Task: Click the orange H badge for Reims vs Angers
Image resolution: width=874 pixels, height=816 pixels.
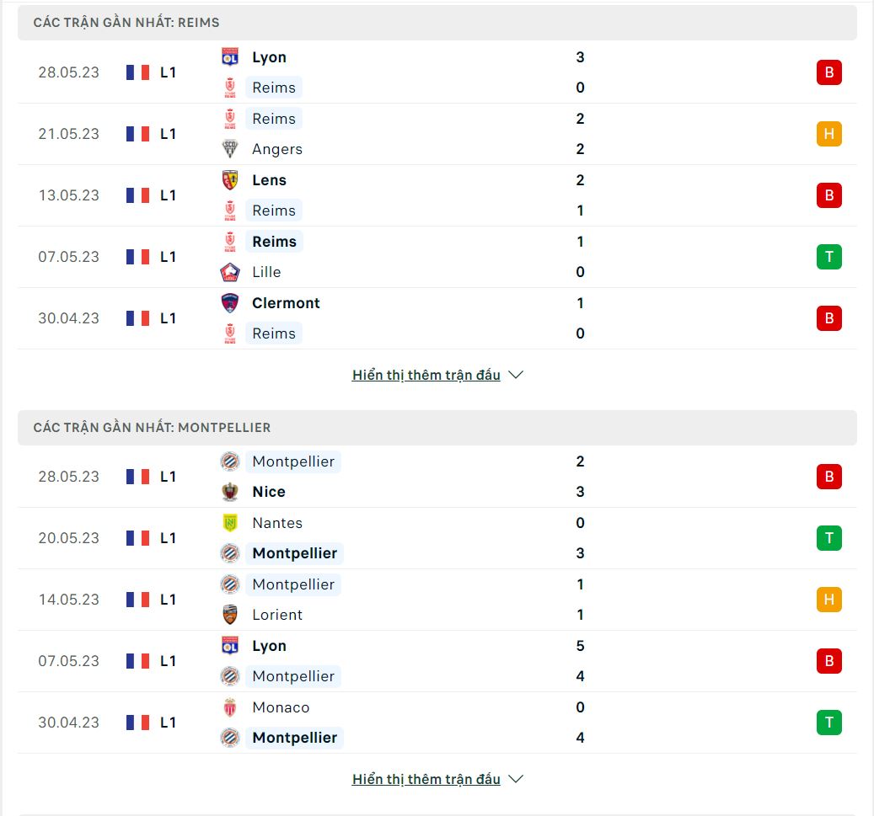Action: [x=828, y=134]
